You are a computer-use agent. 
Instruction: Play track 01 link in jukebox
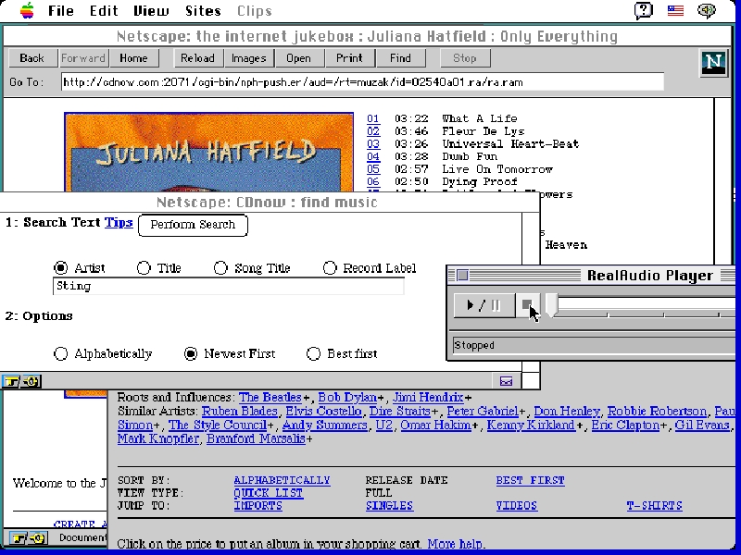click(x=373, y=118)
